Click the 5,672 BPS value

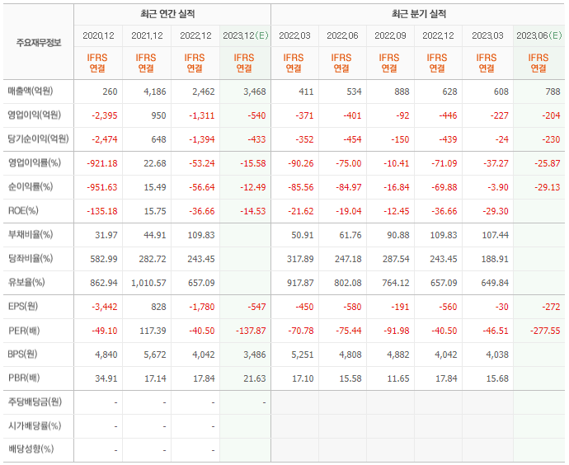(x=155, y=355)
